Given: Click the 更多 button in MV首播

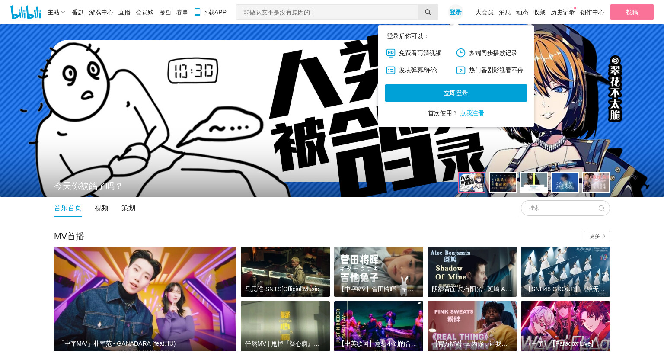Looking at the screenshot, I should tap(597, 236).
